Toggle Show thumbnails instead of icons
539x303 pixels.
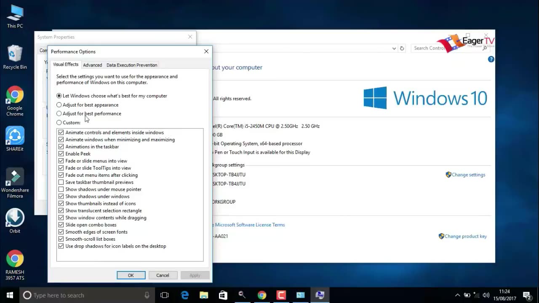click(61, 204)
